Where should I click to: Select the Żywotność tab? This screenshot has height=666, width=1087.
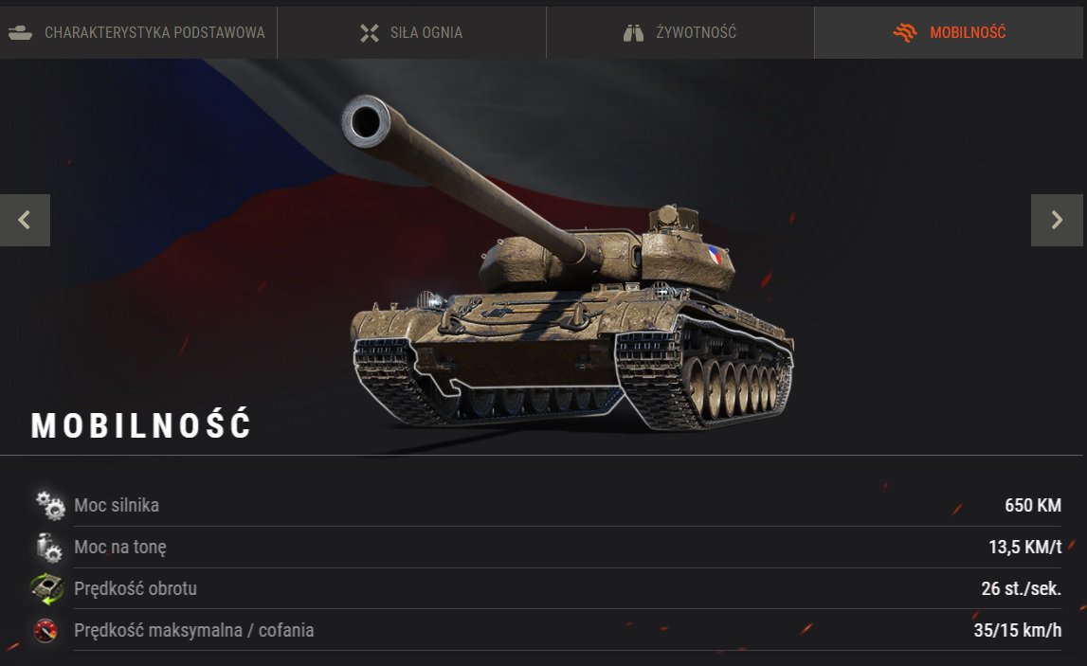pos(680,32)
